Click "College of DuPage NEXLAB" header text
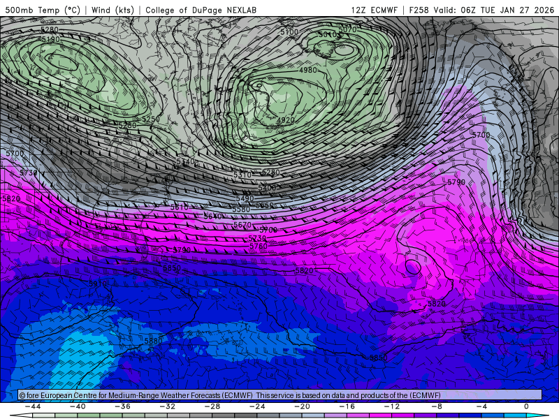 201,10
